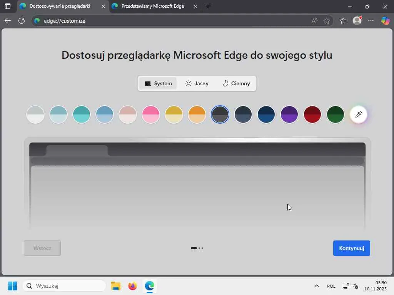Select the Jasny light theme option

[x=197, y=83]
